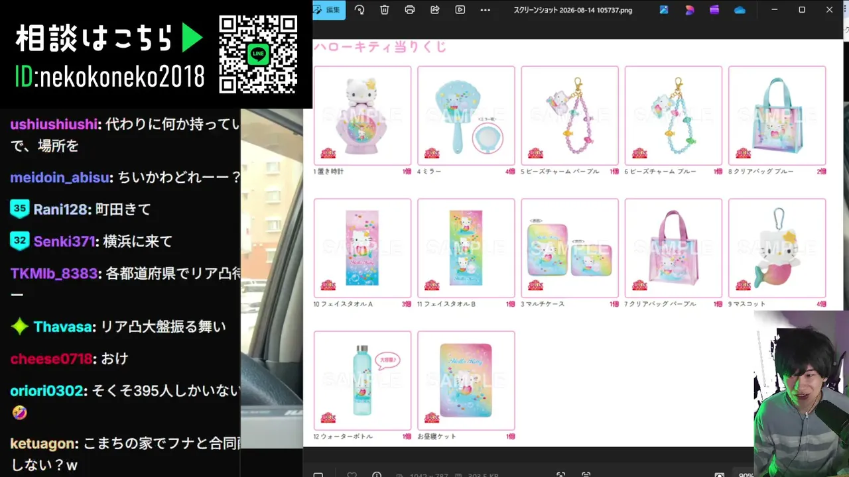Open chat user ushiushiushi's name
The image size is (849, 477).
[x=54, y=124]
